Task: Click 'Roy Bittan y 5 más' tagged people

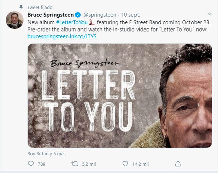Action: pos(46,154)
